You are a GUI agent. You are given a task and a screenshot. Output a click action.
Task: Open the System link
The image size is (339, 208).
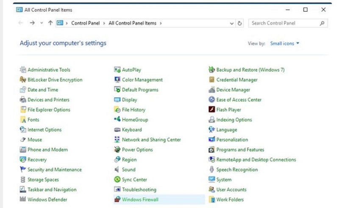pyautogui.click(x=224, y=180)
